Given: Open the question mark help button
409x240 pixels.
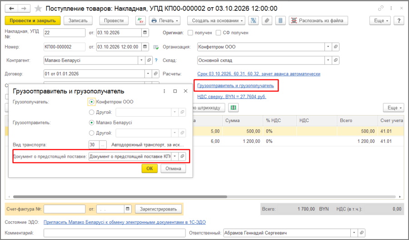Looking at the screenshot, I should tap(399, 20).
